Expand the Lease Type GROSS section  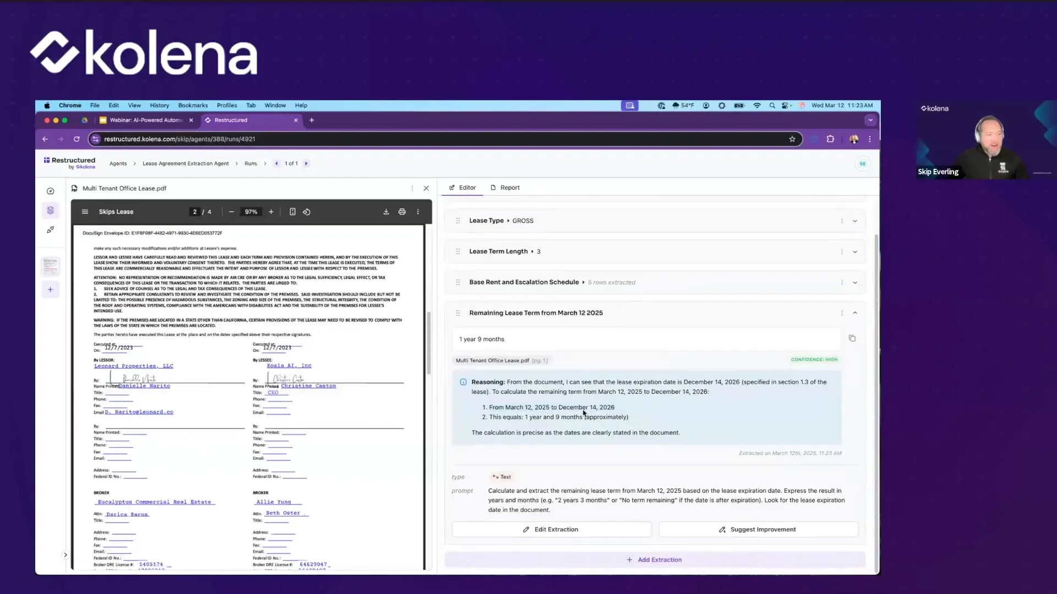click(x=855, y=221)
